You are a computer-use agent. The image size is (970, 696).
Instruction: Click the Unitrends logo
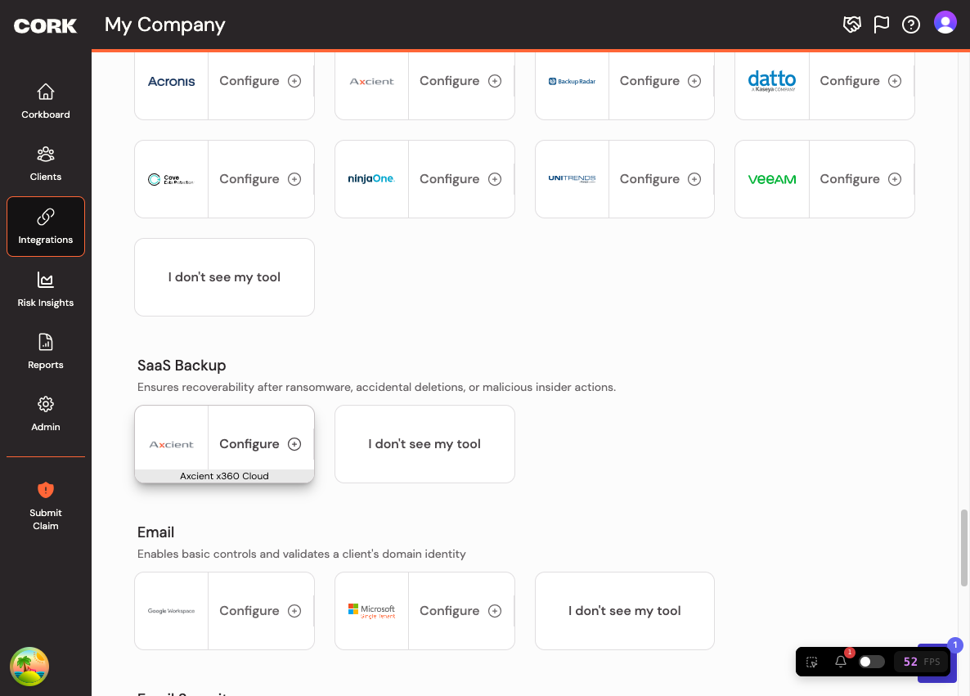(573, 179)
